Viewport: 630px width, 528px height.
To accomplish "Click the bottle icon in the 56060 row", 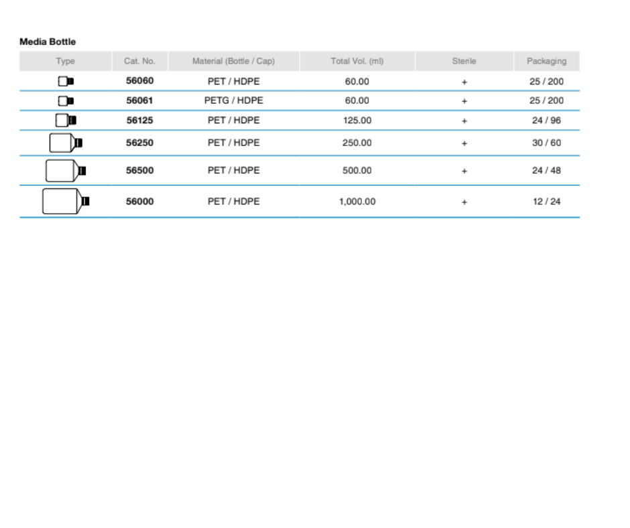I will (x=66, y=82).
